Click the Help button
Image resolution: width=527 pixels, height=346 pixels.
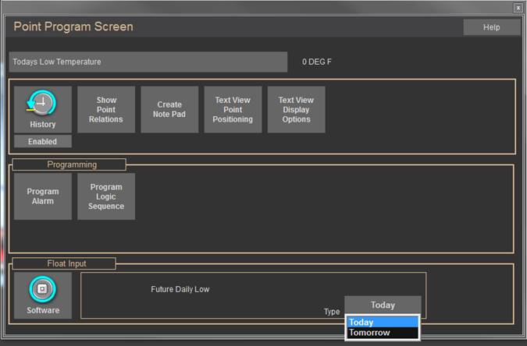491,27
